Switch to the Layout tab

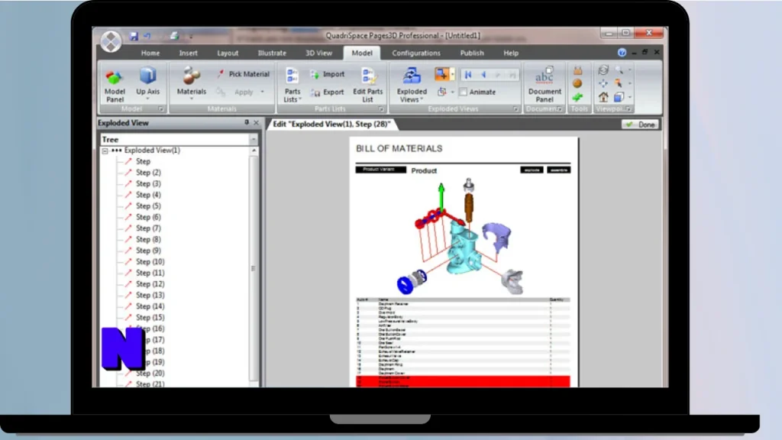228,53
